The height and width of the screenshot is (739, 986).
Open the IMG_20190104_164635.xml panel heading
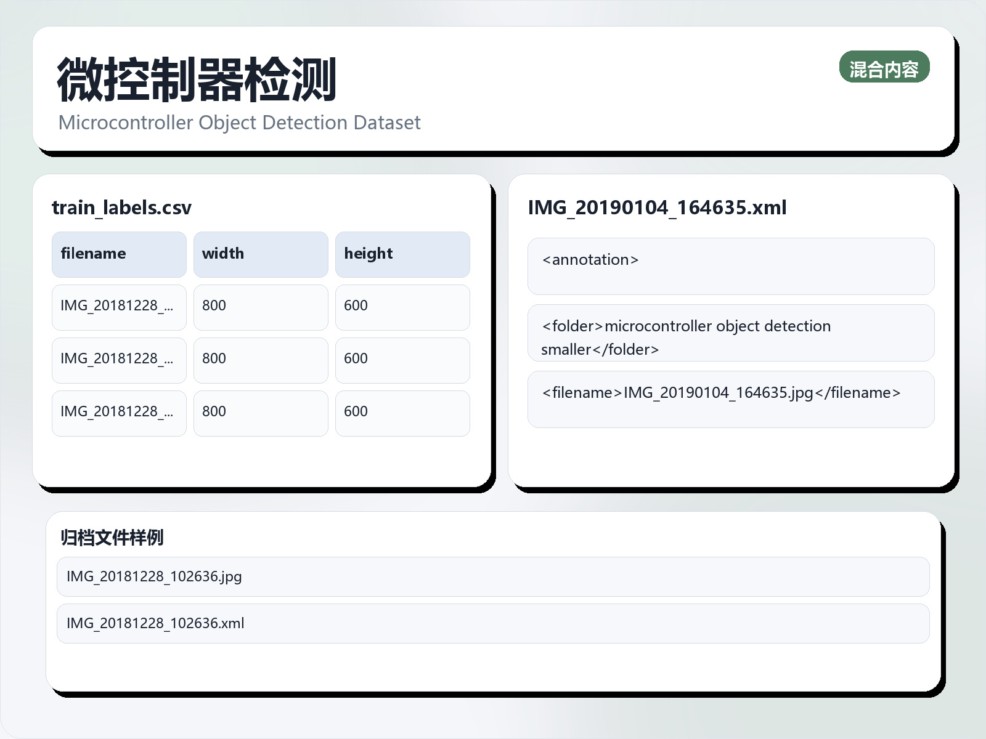click(657, 208)
